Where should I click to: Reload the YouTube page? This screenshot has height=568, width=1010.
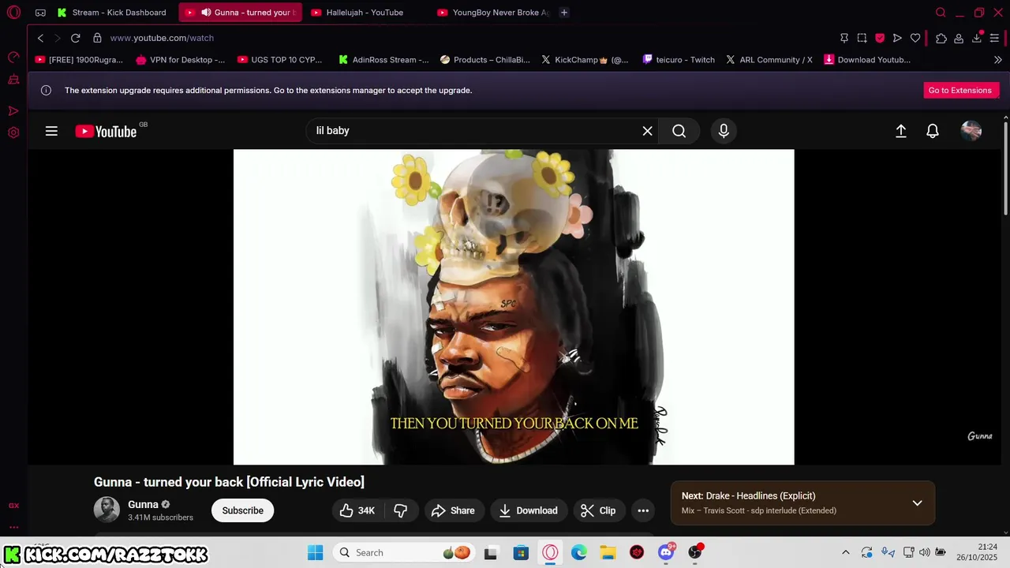(76, 38)
